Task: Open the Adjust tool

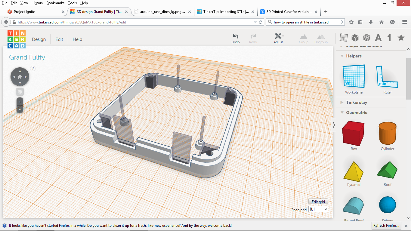Action: click(278, 38)
